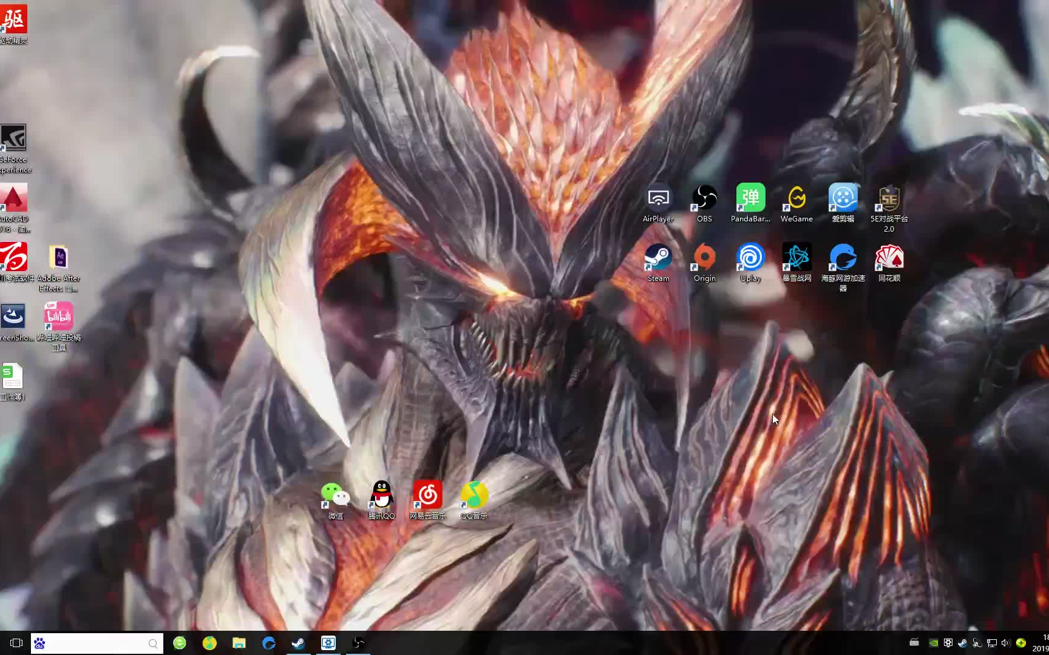Open the 驱动精灵 desktop icon

coord(13,25)
